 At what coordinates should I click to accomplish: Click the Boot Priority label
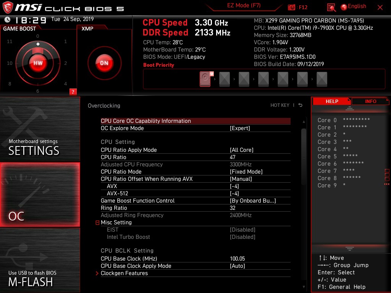(158, 65)
